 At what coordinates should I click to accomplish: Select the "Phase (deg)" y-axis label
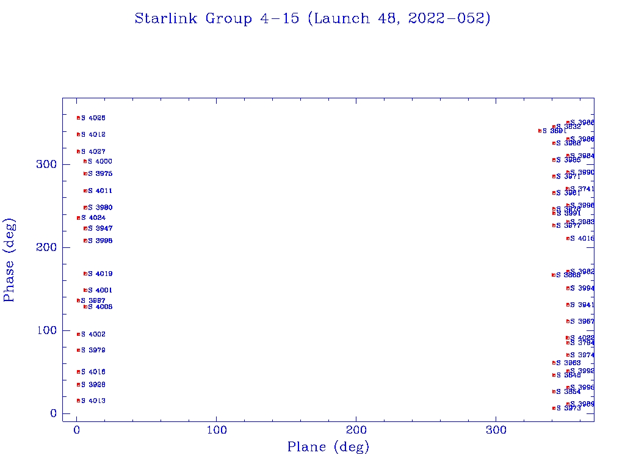[9, 260]
